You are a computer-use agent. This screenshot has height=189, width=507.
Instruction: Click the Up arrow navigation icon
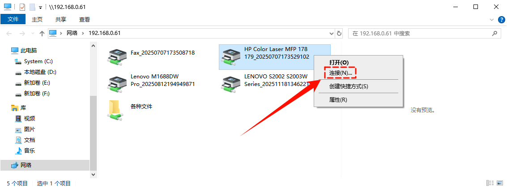point(42,33)
